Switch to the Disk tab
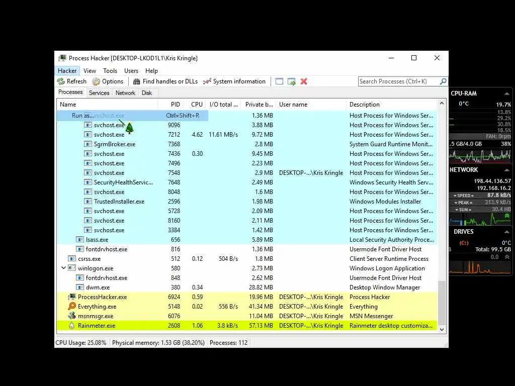 pyautogui.click(x=147, y=93)
